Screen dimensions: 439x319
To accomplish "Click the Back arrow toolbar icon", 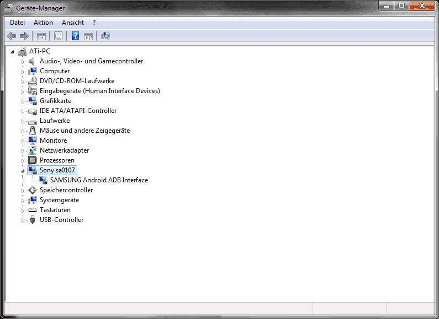I will [12, 36].
